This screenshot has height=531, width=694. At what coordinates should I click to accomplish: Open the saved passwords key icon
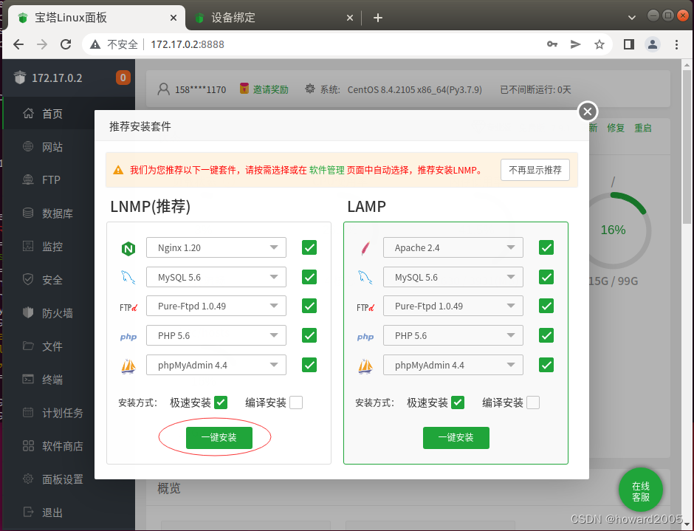[552, 44]
